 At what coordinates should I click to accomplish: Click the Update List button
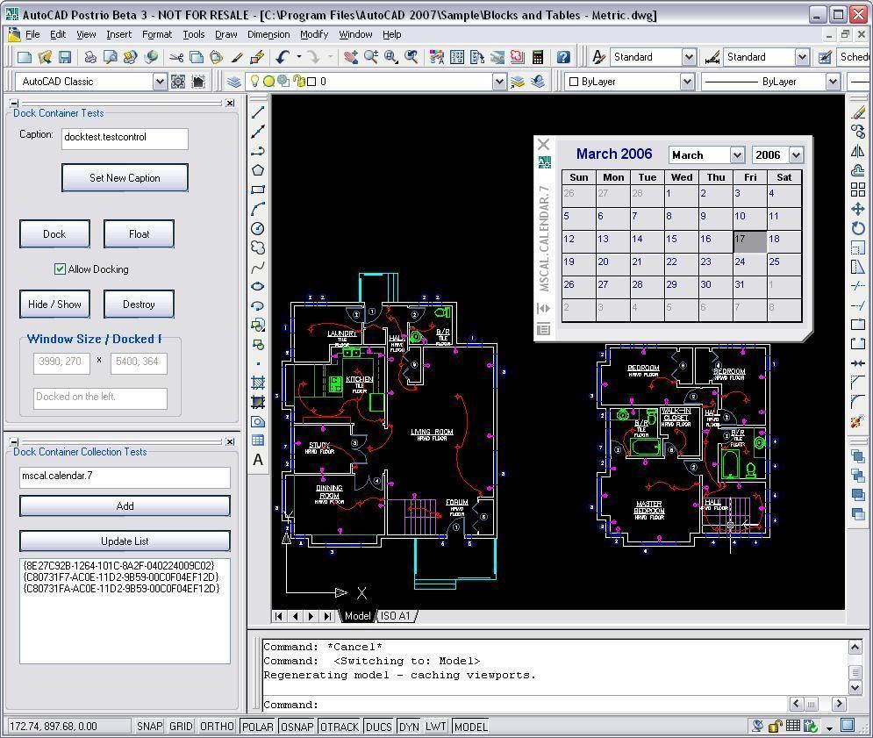tap(125, 541)
